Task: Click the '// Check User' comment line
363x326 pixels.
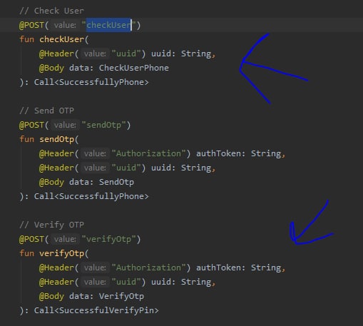Action: pyautogui.click(x=51, y=11)
